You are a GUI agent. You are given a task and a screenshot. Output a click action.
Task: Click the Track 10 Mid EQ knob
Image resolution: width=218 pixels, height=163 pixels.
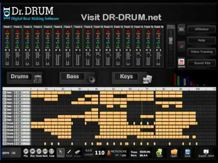click(98, 36)
